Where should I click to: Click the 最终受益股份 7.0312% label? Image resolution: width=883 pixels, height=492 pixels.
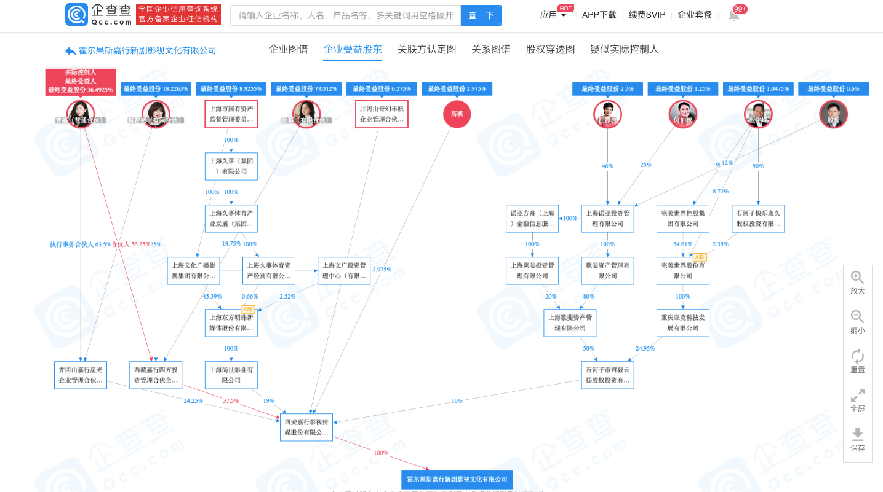point(306,89)
